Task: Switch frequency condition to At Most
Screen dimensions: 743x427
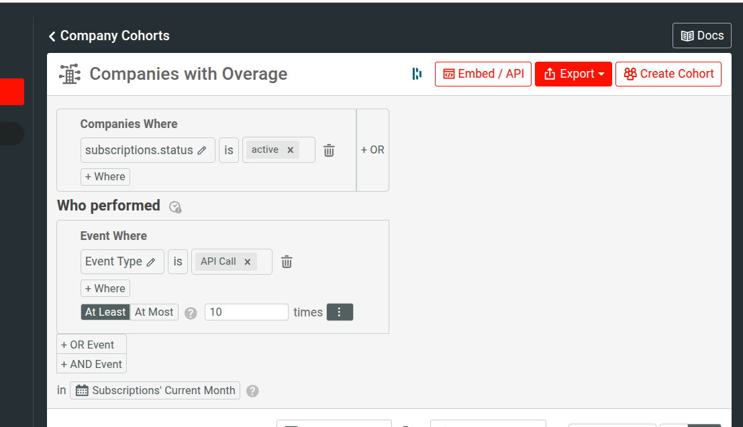Action: [x=154, y=312]
